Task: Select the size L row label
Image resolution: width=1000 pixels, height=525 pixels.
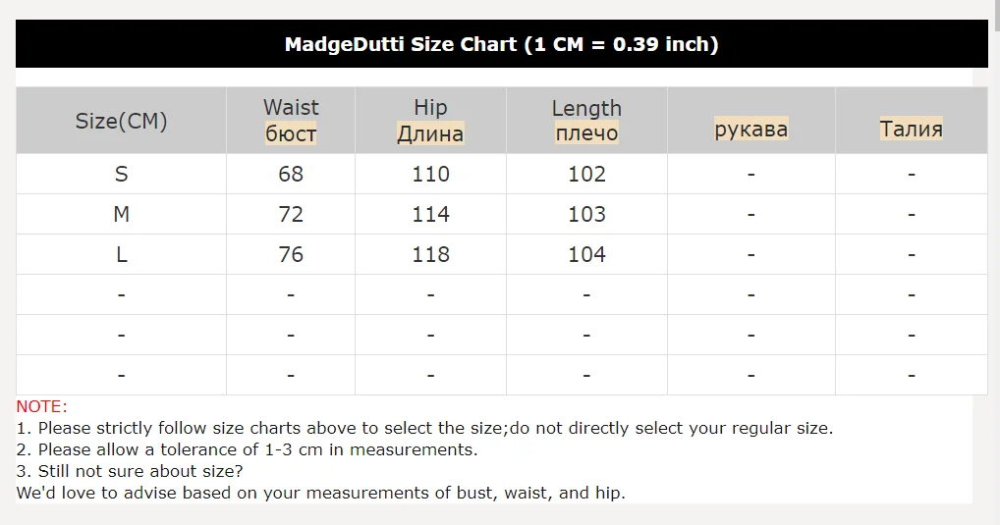Action: click(x=121, y=254)
